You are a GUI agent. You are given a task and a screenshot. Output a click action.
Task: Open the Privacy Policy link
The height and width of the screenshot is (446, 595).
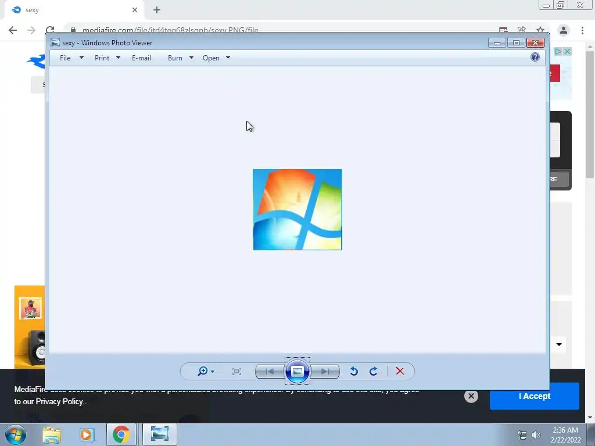point(59,402)
